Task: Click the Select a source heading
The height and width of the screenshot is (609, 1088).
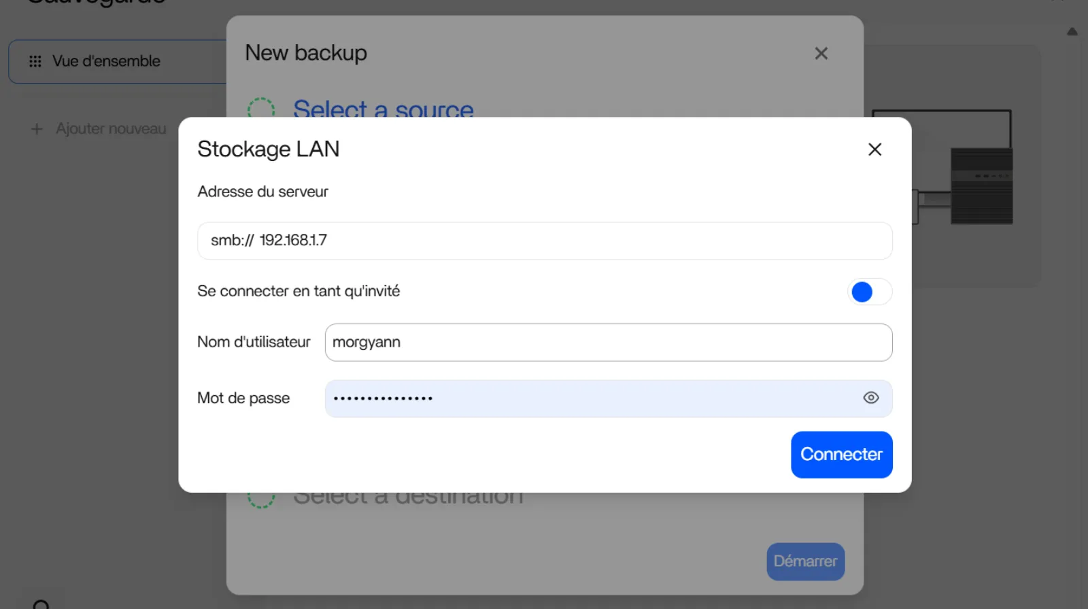Action: click(x=383, y=108)
